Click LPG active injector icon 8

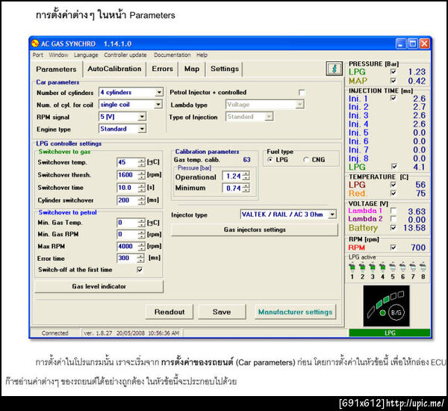[x=423, y=267]
